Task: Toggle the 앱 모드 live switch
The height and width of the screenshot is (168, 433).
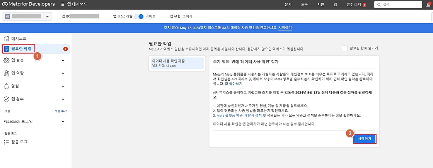Action: pyautogui.click(x=139, y=16)
